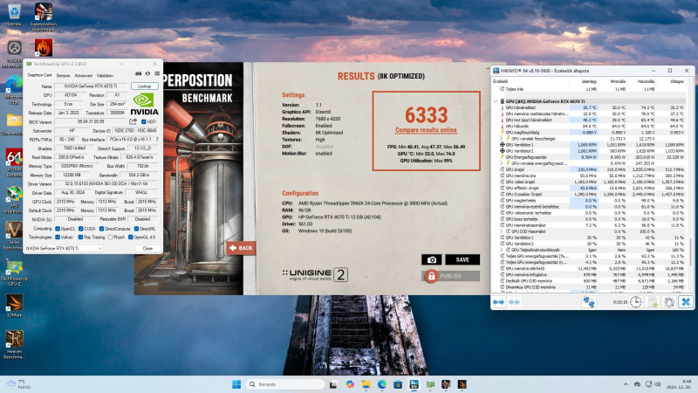The image size is (698, 393).
Task: Toggle OpenCL checkbox in GPU-Z
Action: click(58, 229)
